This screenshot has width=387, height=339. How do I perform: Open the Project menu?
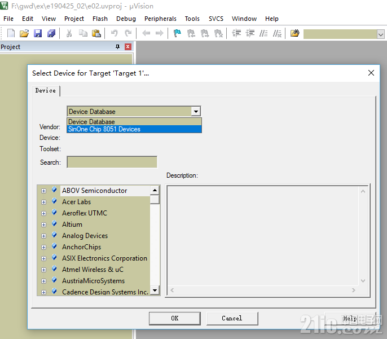click(74, 19)
